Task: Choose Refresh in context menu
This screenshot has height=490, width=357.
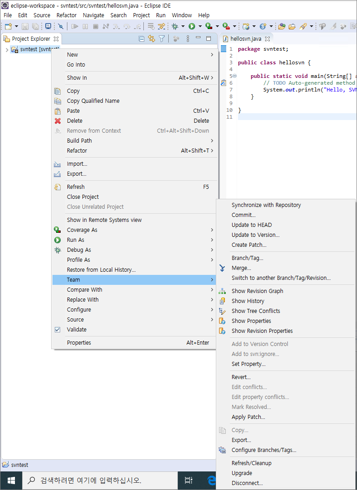Action: click(x=135, y=187)
